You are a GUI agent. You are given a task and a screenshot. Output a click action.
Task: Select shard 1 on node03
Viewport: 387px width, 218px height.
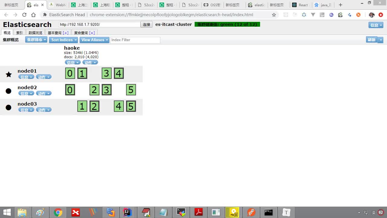(x=82, y=106)
